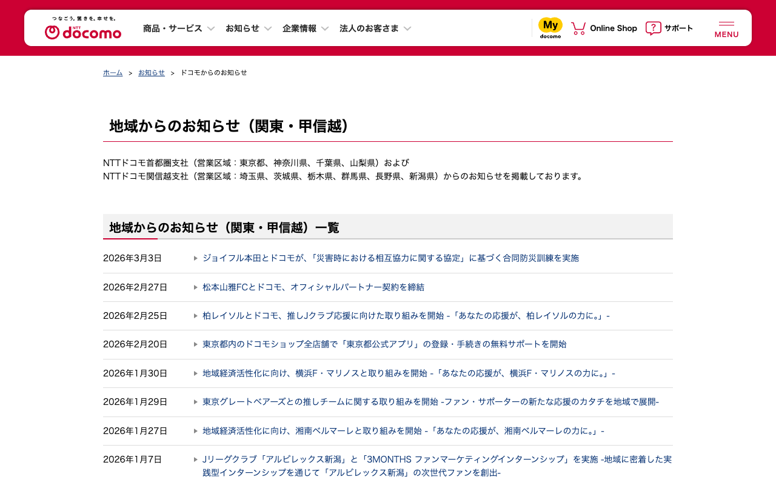Click the arrow bullet beside 横浜F・マリノス article

click(196, 373)
